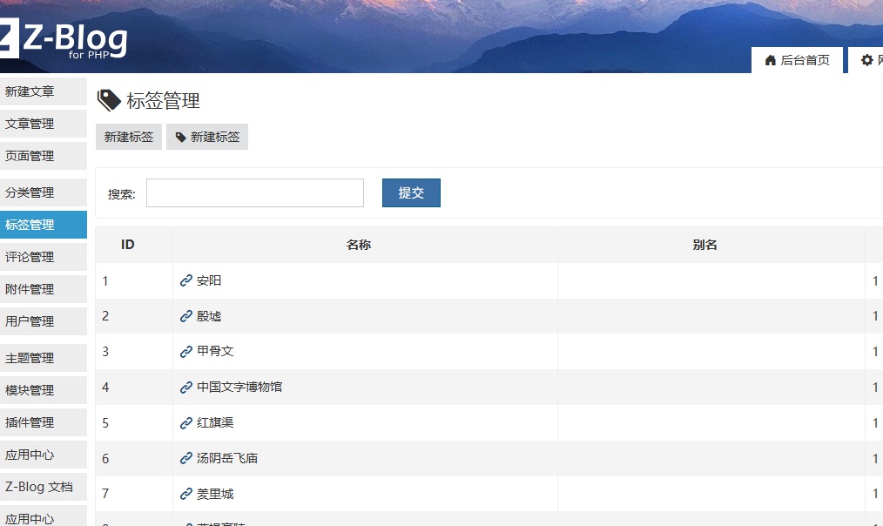Click tag name 甲骨文

click(x=215, y=352)
